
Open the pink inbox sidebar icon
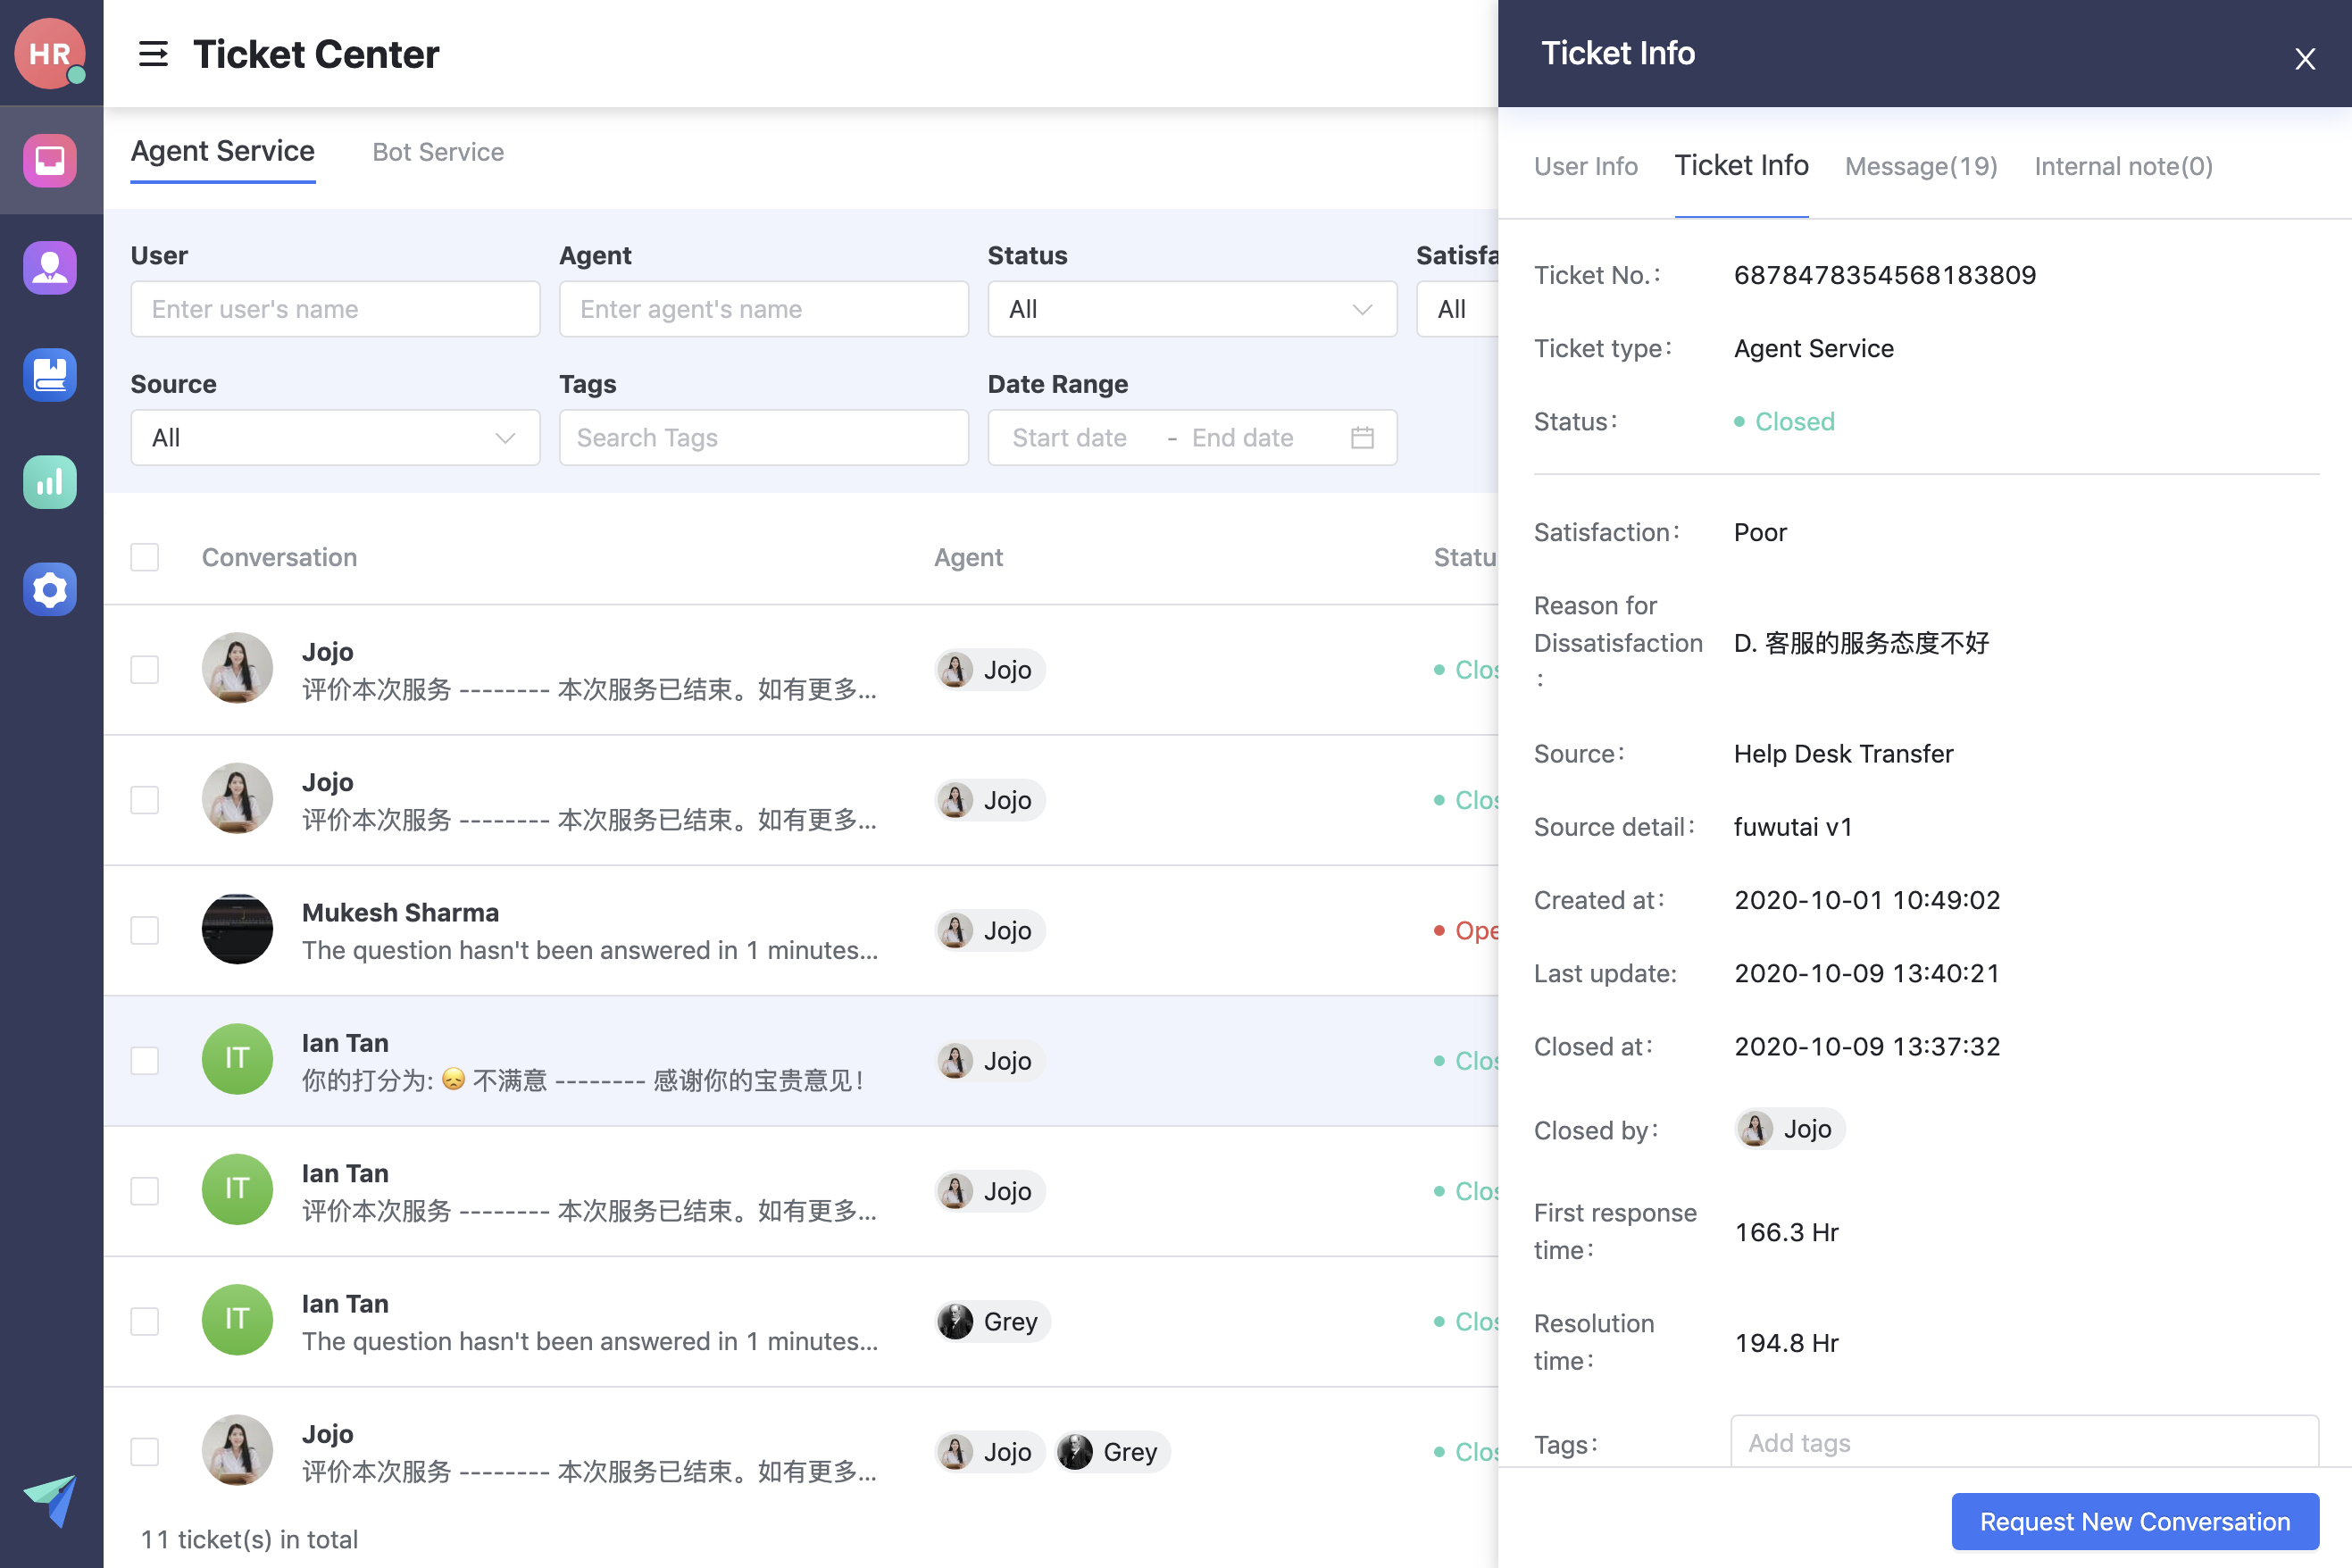(x=50, y=160)
